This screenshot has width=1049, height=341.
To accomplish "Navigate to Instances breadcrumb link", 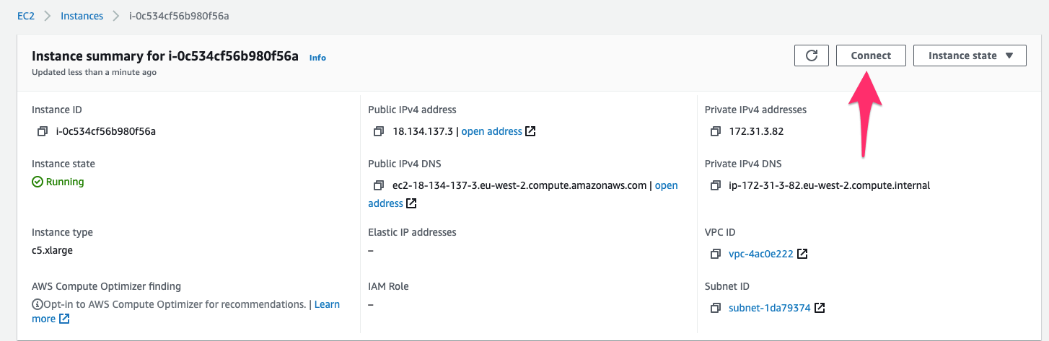I will click(82, 16).
